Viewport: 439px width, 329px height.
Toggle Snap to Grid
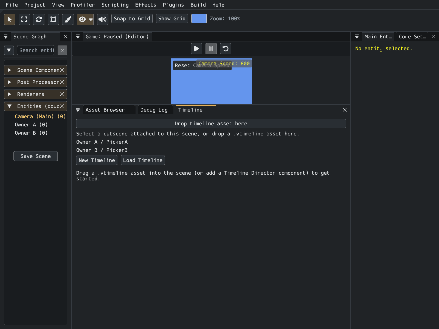(132, 19)
